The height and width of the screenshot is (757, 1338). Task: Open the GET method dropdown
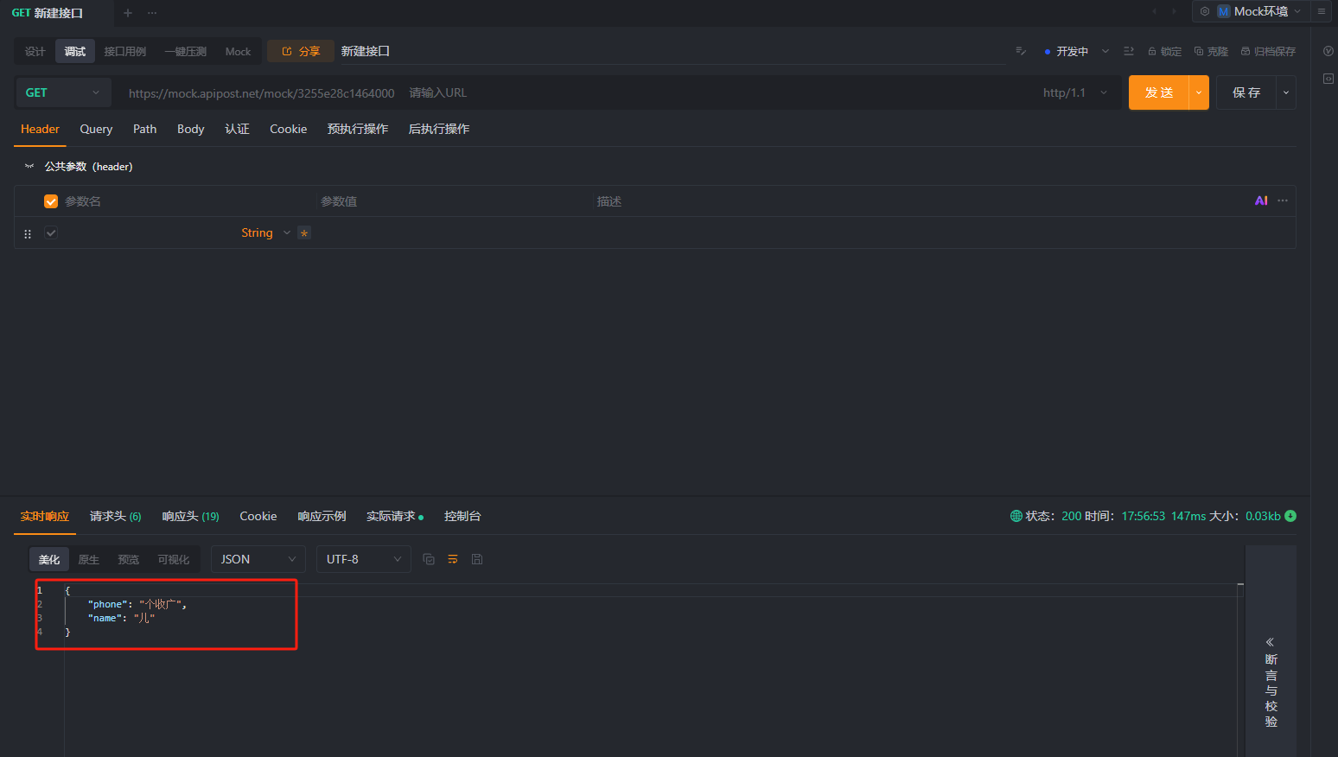pyautogui.click(x=63, y=92)
